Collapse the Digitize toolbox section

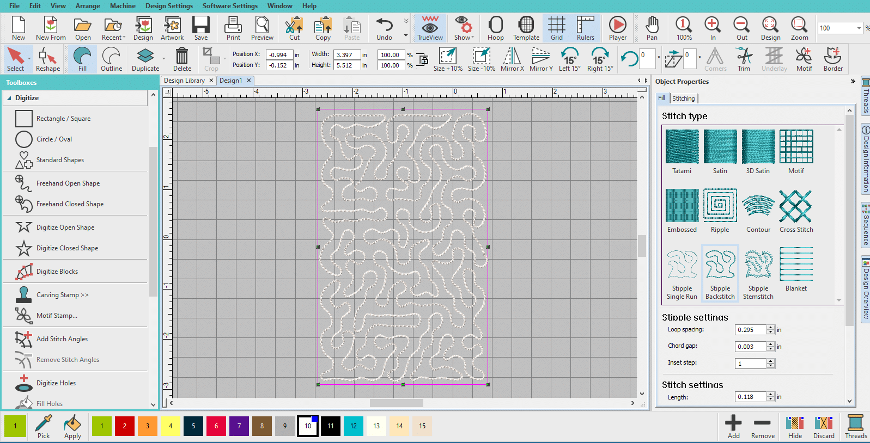point(9,98)
